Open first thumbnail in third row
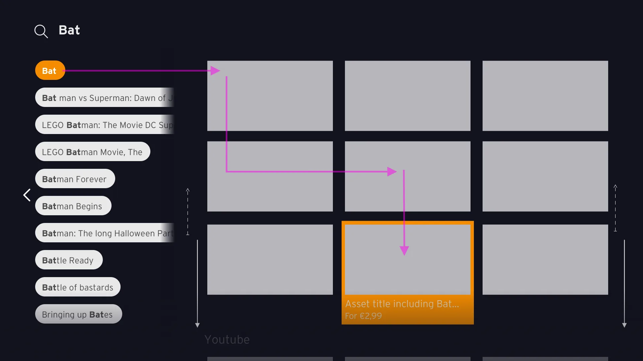The width and height of the screenshot is (643, 361). (x=270, y=259)
